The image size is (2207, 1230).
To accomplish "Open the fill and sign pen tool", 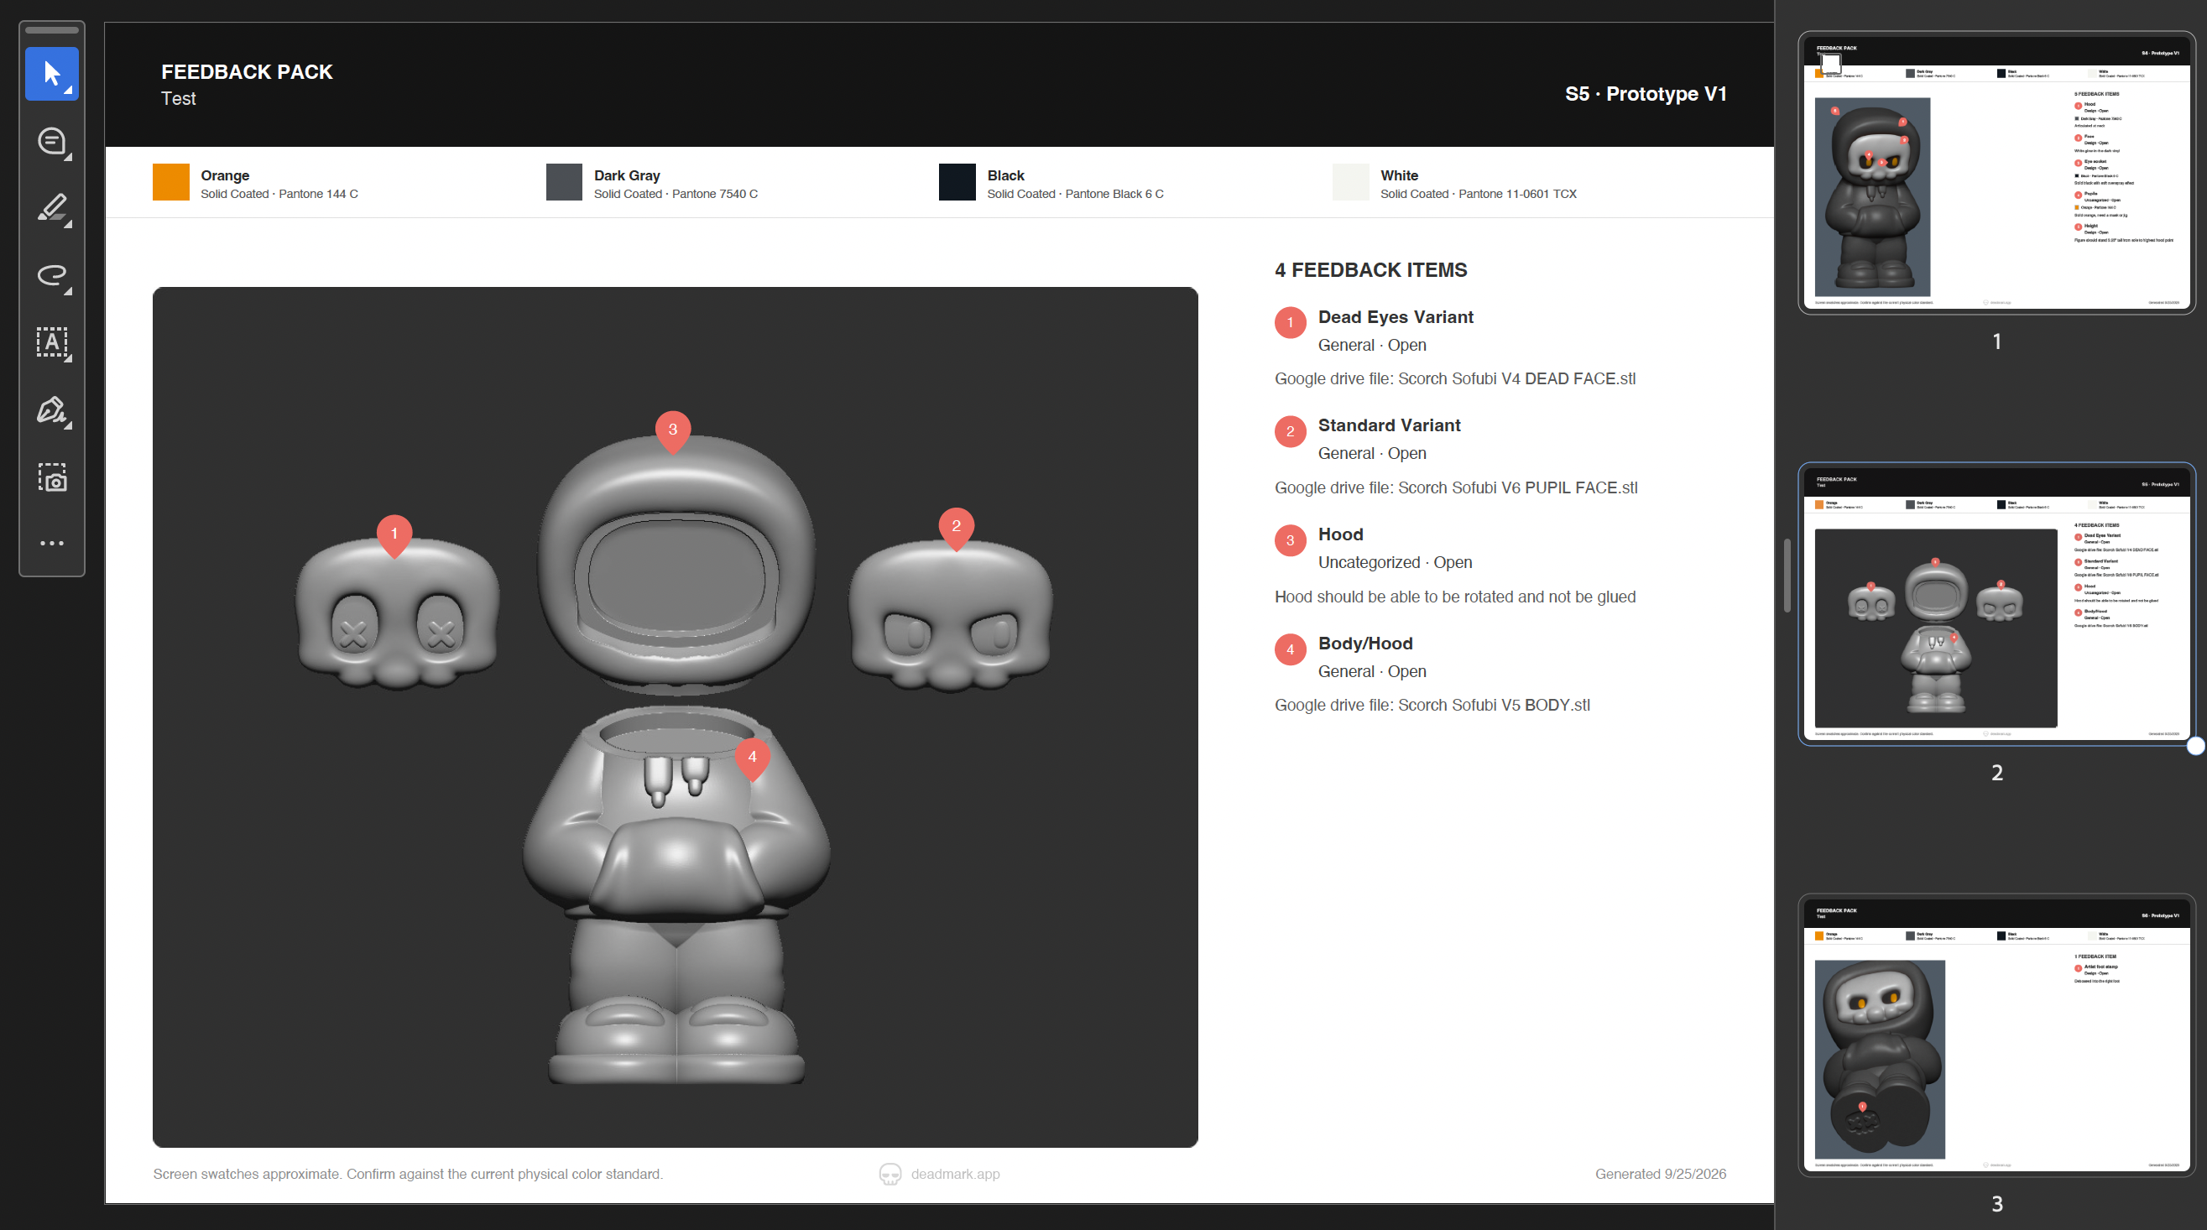I will 51,409.
